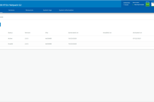Click the Normal mode status text
Viewport: 154px width, 102px height.
click(139, 5)
